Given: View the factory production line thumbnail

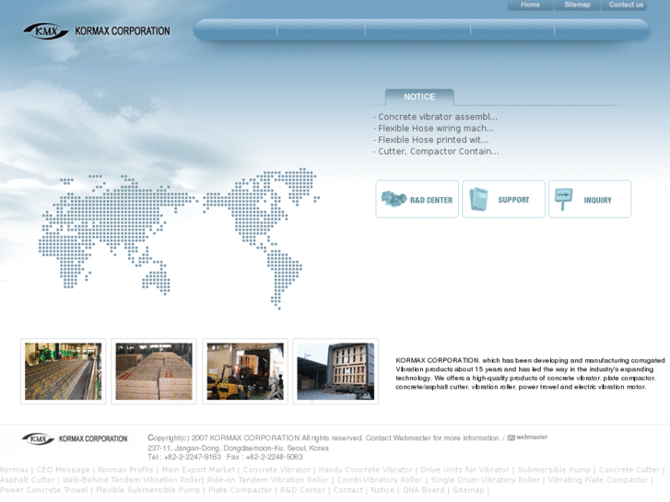Looking at the screenshot, I should [x=64, y=371].
